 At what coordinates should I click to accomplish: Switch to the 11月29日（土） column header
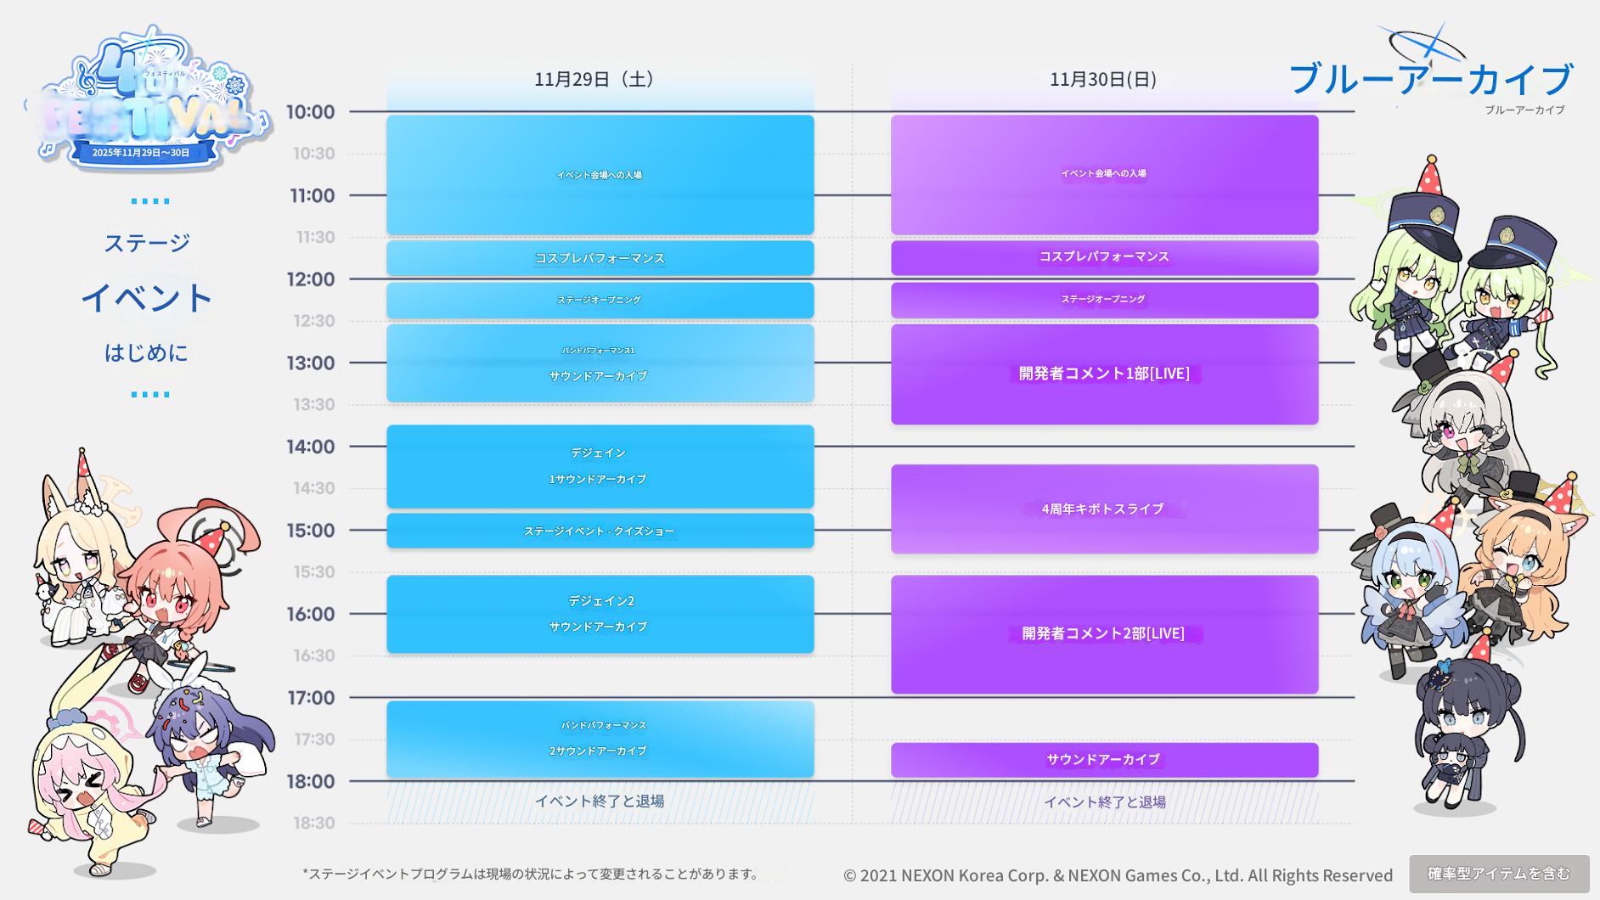coord(599,80)
